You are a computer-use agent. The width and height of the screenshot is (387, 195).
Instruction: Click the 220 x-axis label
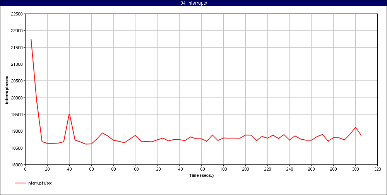pyautogui.click(x=267, y=169)
